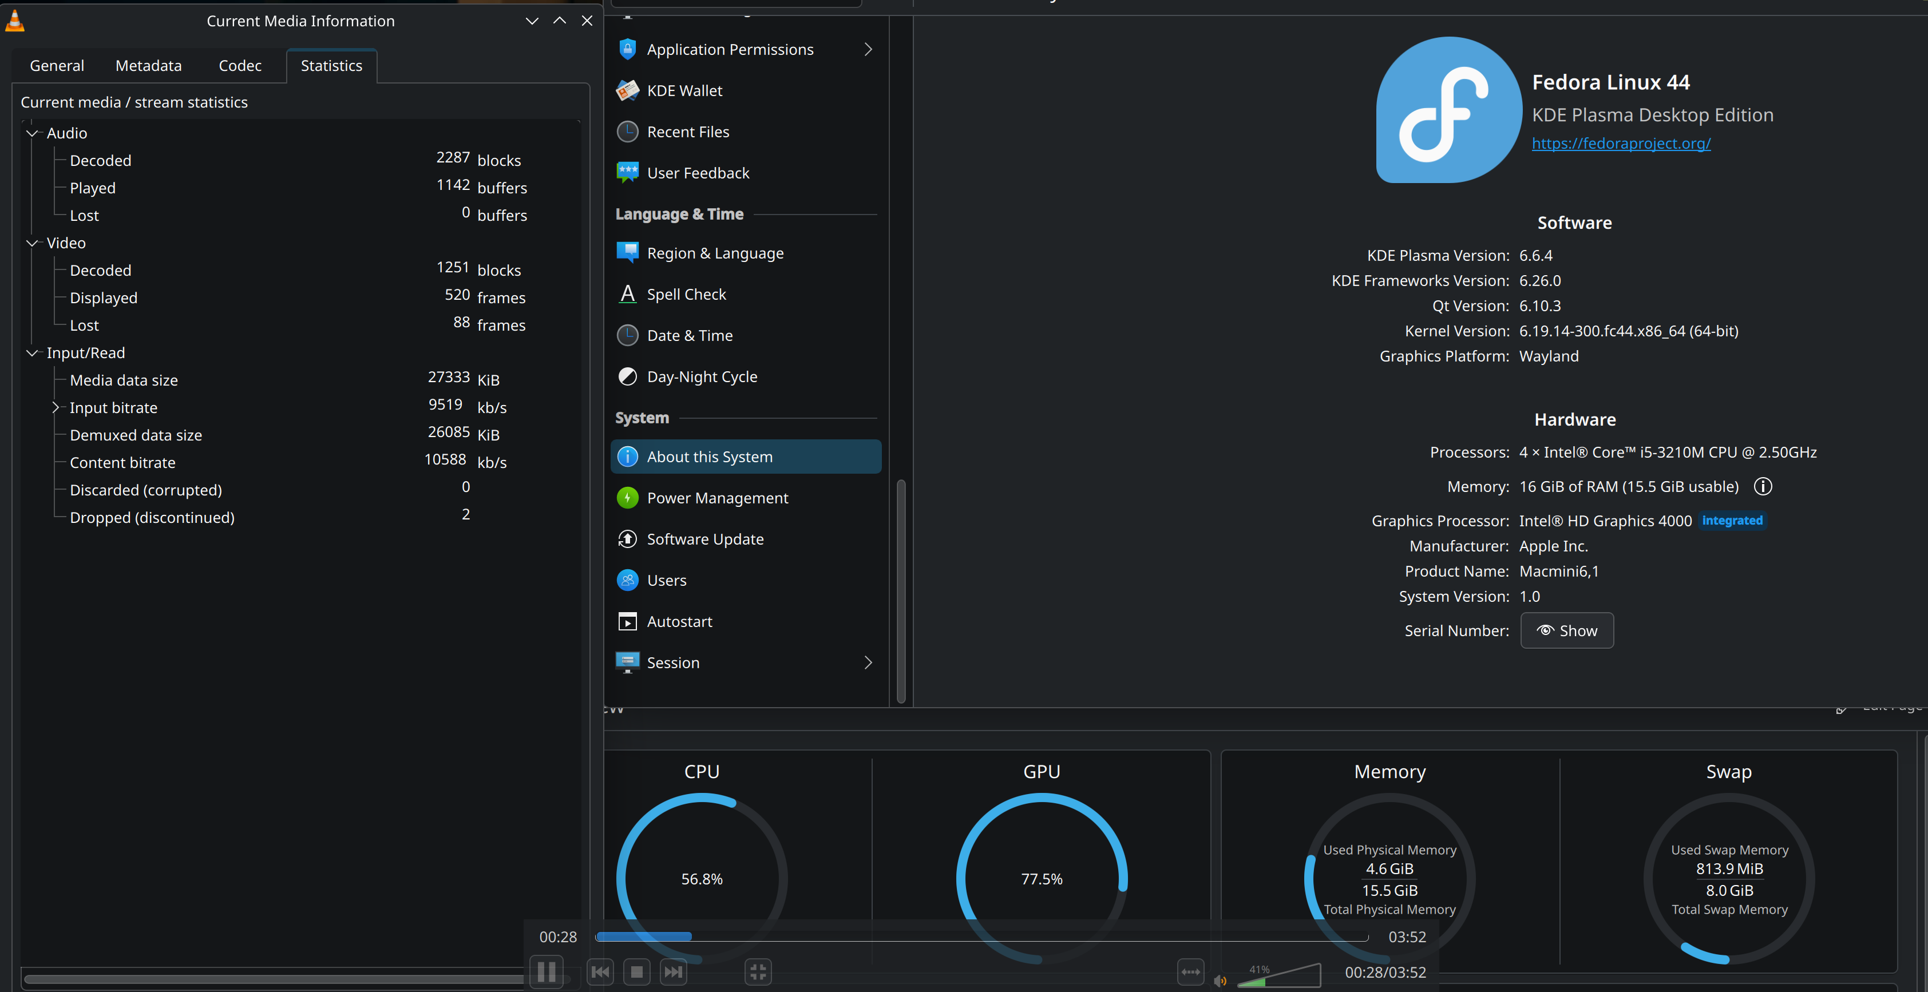This screenshot has width=1928, height=992.
Task: Click the VLC widen/extend controller icon
Action: tap(1191, 972)
